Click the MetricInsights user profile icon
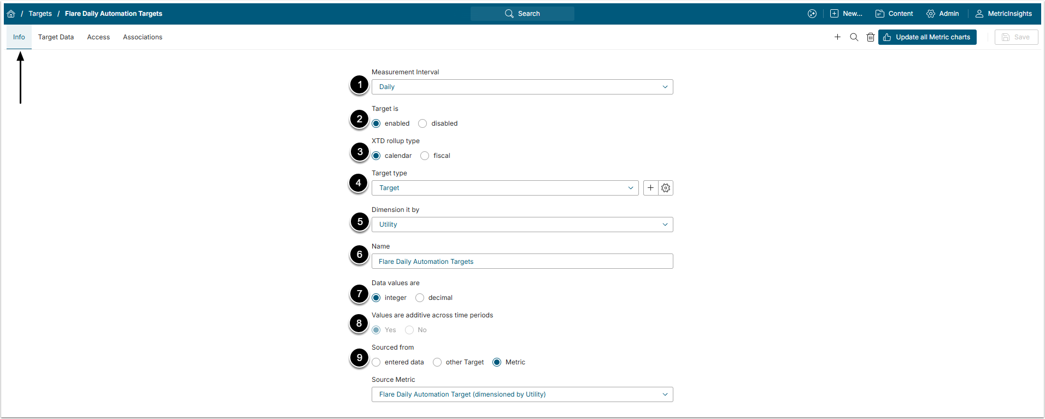The width and height of the screenshot is (1045, 419). pyautogui.click(x=979, y=14)
